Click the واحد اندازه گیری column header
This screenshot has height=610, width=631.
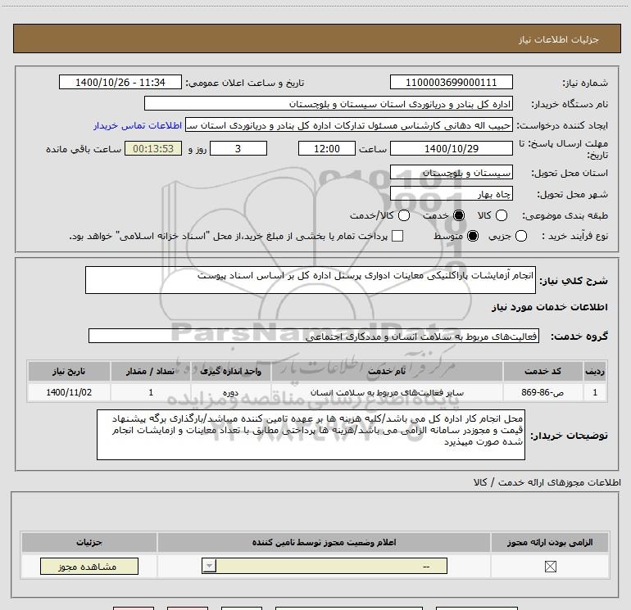point(230,371)
